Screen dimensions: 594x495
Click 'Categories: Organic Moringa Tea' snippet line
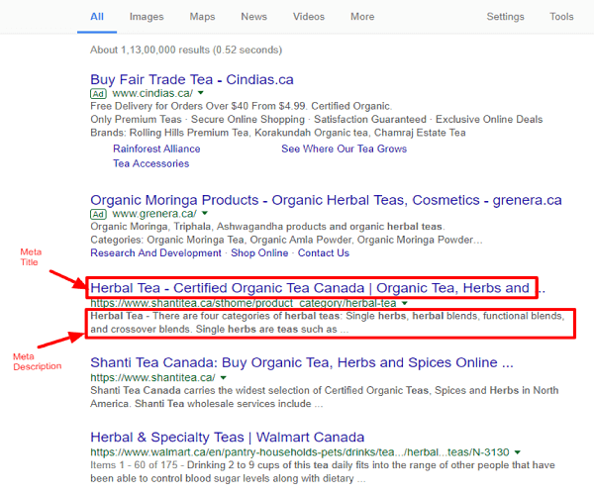point(286,240)
